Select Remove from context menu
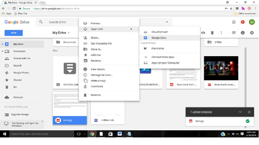The height and width of the screenshot is (145, 259). pyautogui.click(x=109, y=95)
